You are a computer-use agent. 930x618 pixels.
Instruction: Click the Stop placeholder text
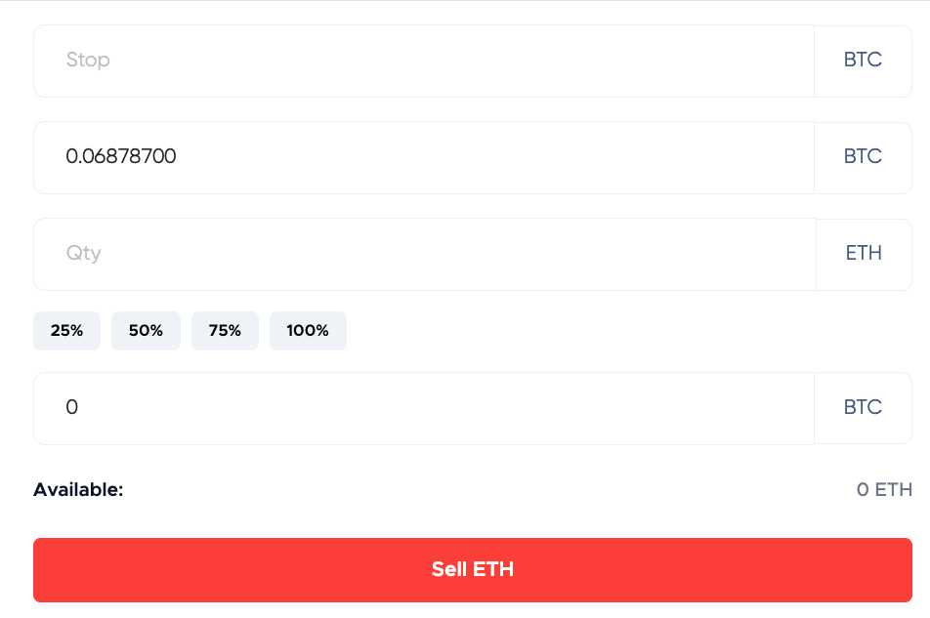(x=88, y=61)
